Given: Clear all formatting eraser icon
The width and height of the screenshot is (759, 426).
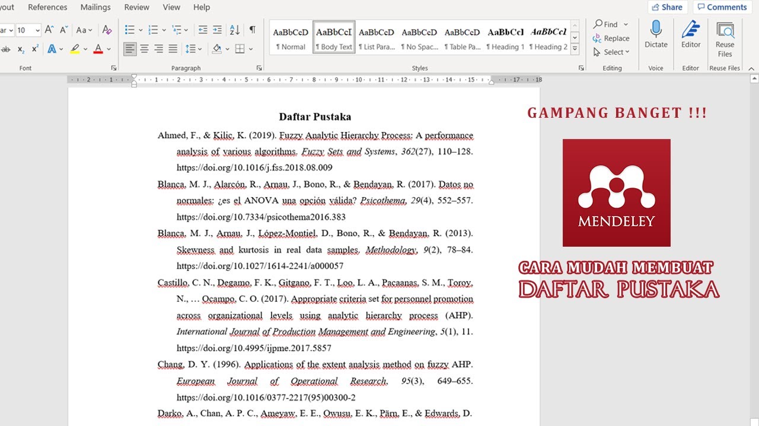Looking at the screenshot, I should (x=107, y=30).
